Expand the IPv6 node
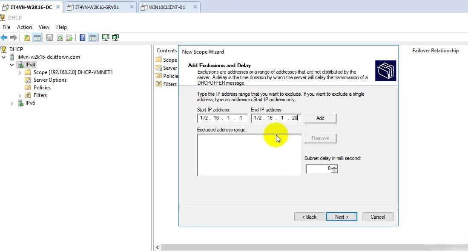 12,103
